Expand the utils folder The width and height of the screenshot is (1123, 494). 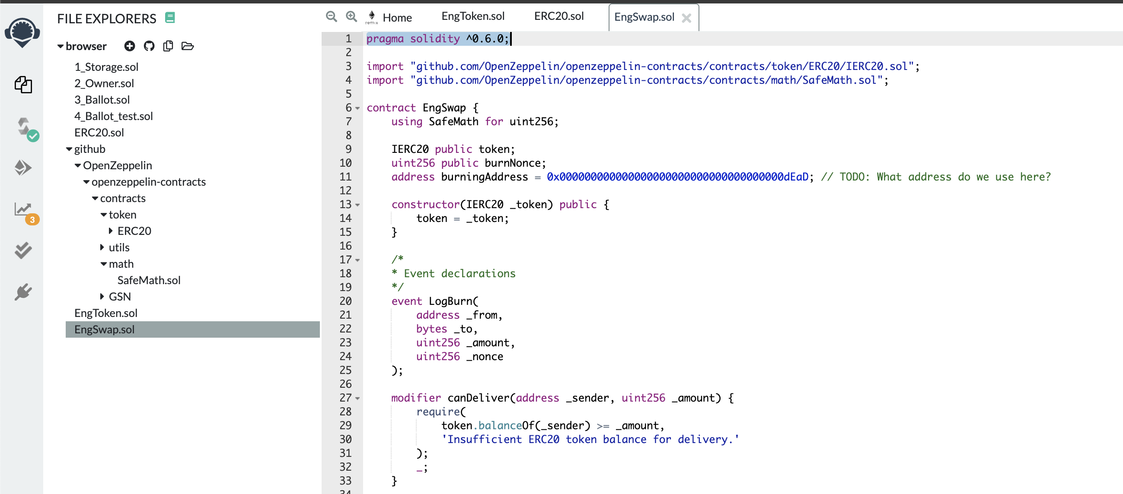click(102, 247)
